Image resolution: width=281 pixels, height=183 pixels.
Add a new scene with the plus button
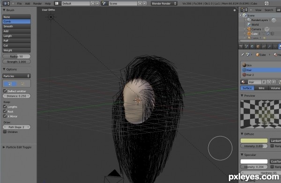click(x=140, y=3)
